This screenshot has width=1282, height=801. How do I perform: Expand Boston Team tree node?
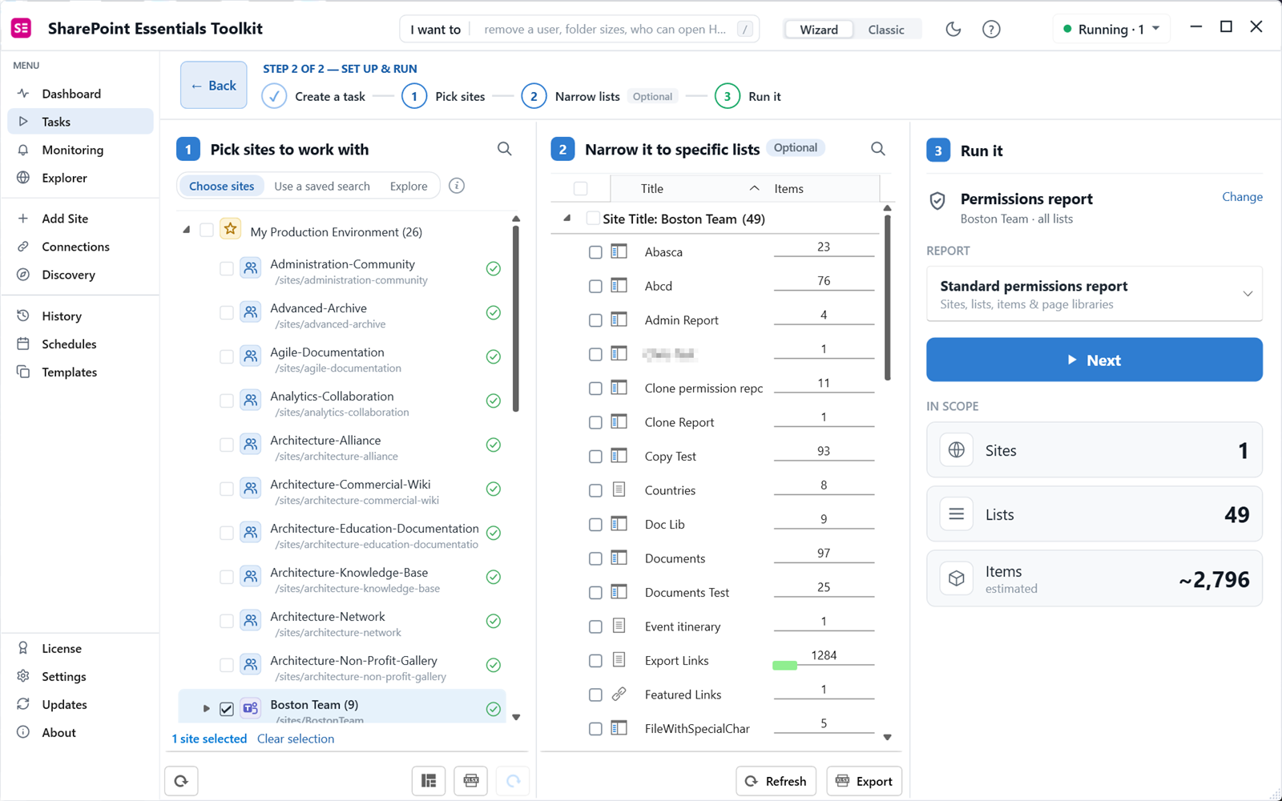point(206,709)
